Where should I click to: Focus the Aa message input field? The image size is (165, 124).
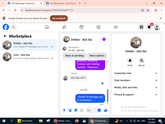(92, 110)
